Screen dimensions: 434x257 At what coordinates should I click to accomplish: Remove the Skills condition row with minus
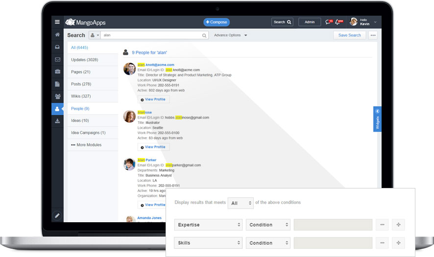click(x=382, y=243)
